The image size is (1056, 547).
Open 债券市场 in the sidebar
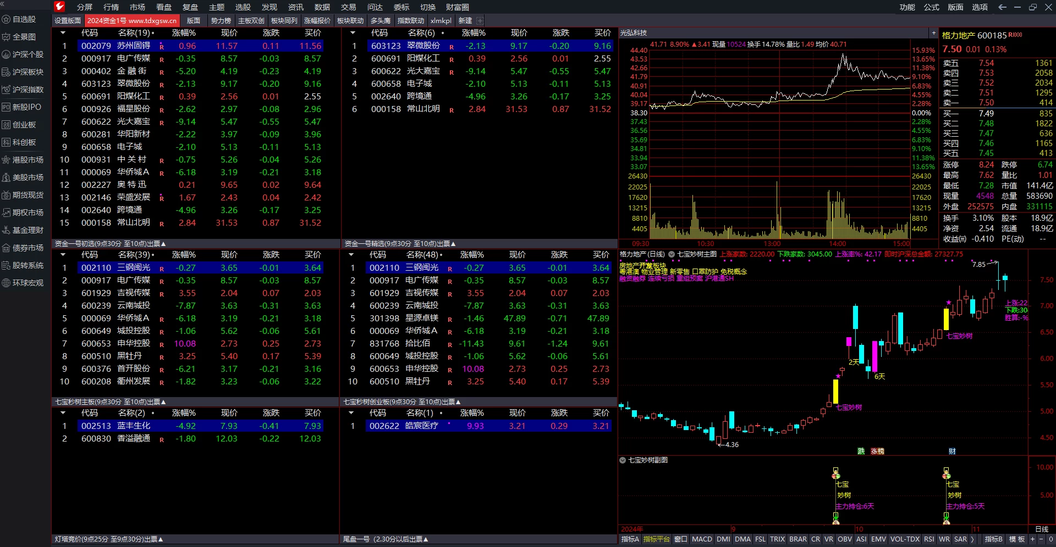23,248
